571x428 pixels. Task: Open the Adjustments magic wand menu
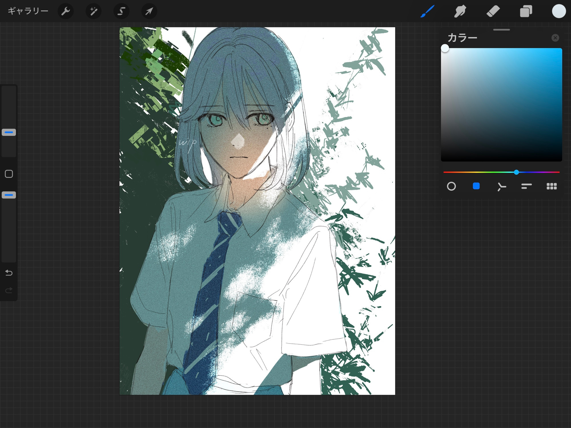tap(94, 11)
